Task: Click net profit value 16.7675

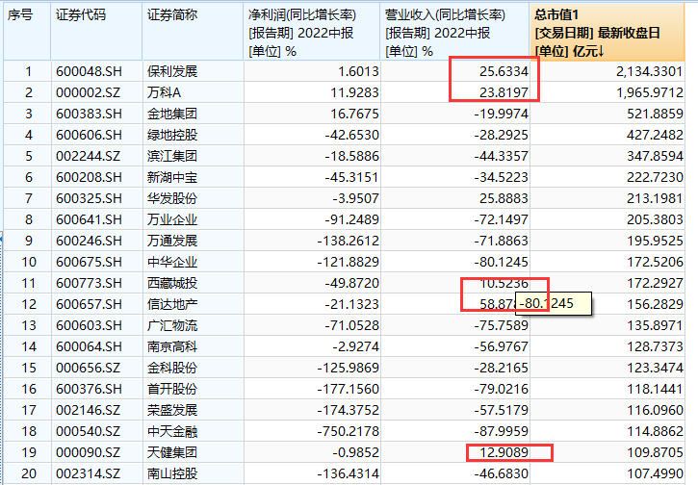Action: click(x=355, y=114)
